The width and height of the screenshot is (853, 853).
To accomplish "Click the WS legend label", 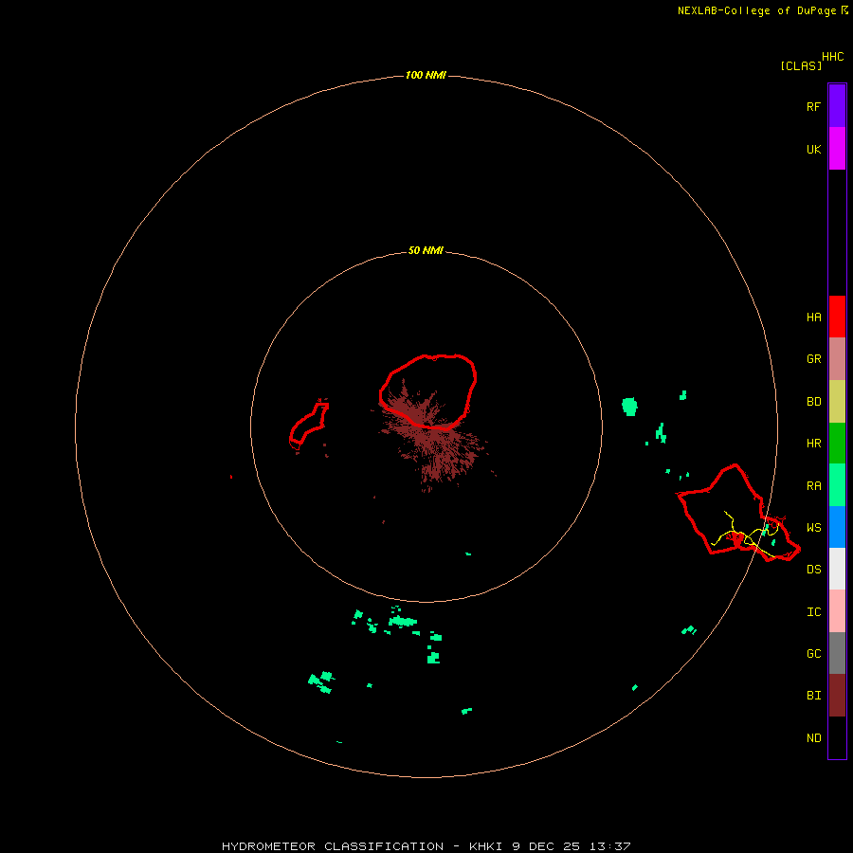I will [x=813, y=528].
